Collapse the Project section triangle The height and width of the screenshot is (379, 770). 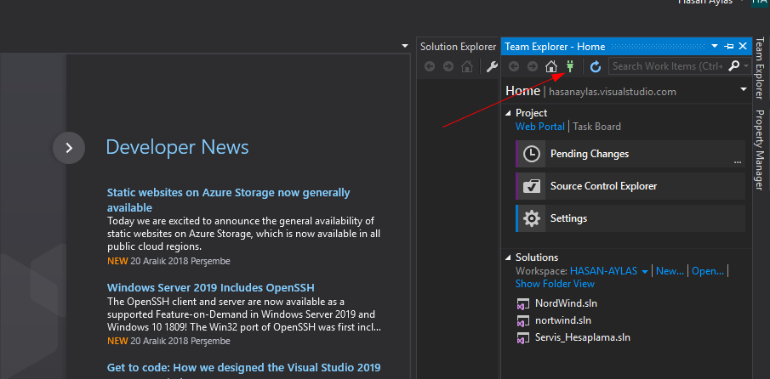tap(508, 113)
